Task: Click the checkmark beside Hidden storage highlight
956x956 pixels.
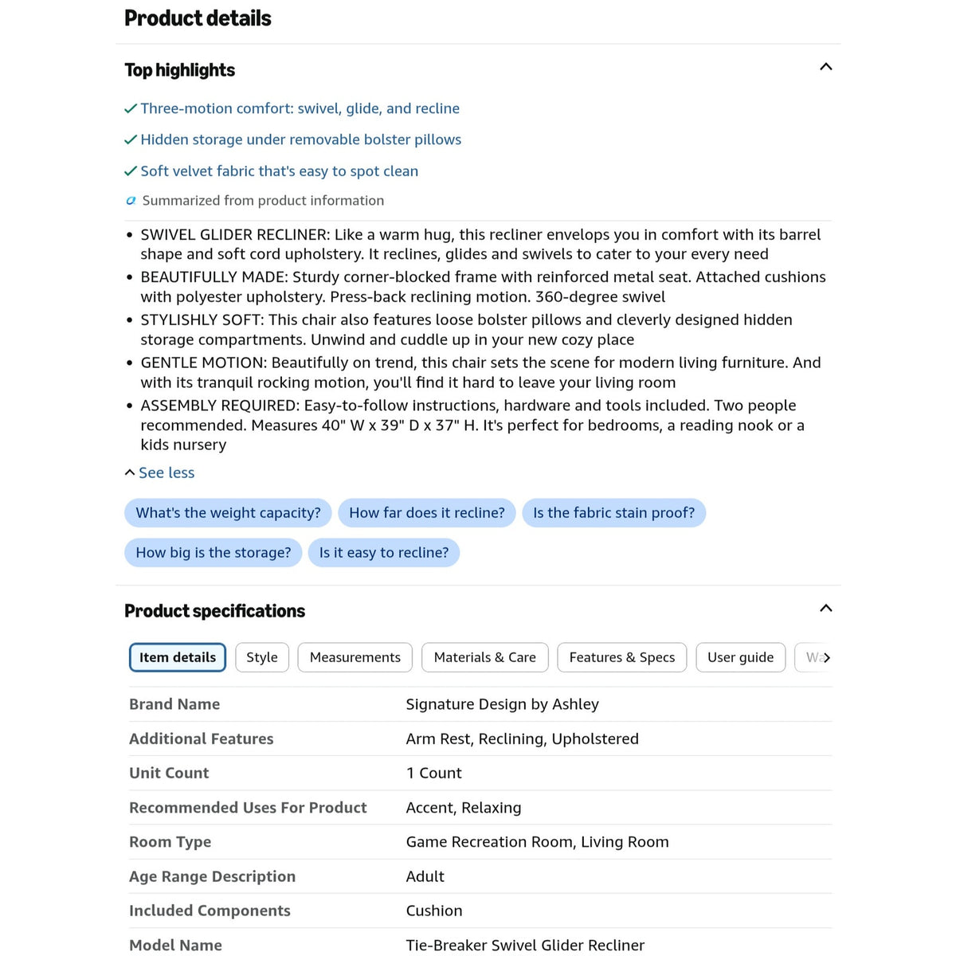Action: coord(131,139)
